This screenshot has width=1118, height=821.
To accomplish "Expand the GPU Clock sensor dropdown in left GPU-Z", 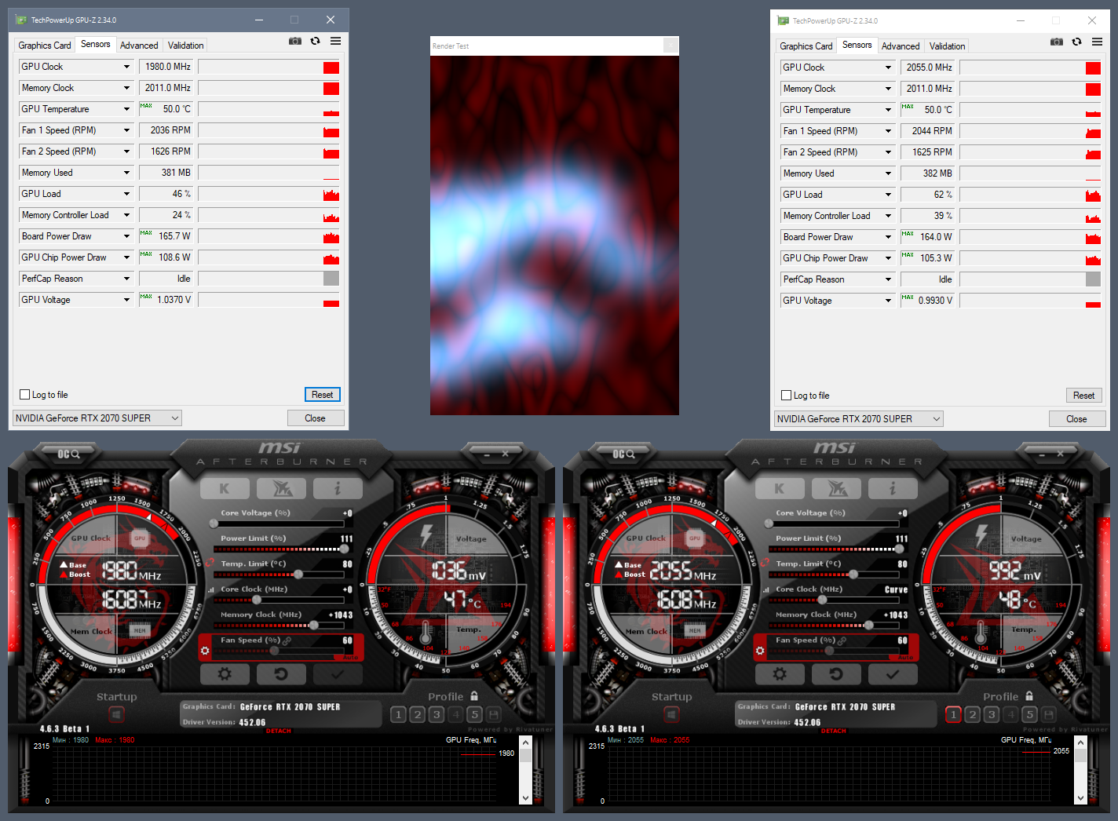I will point(126,67).
